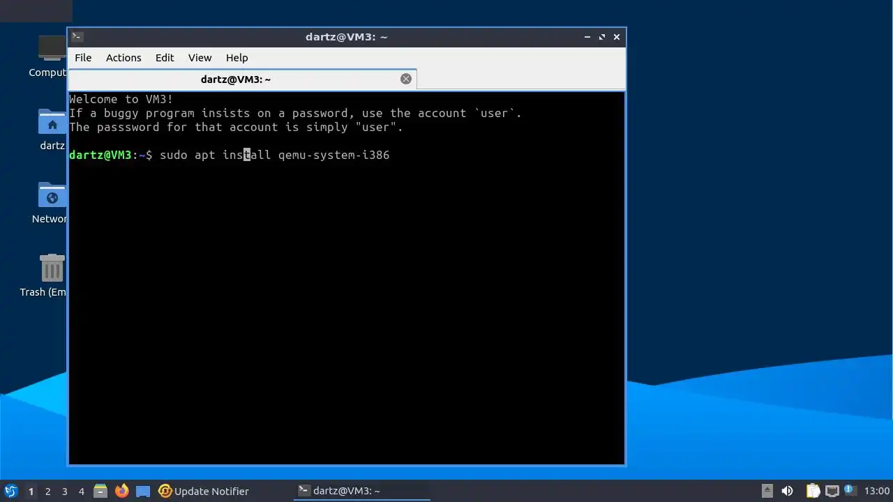Select the dartz@VM3: ~ terminal tab

[242, 79]
